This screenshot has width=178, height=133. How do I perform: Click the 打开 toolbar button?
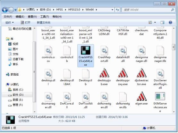click(26, 23)
